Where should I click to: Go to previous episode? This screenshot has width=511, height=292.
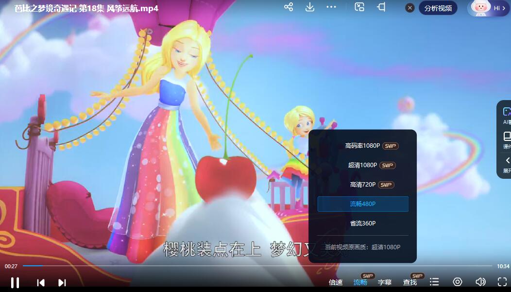(41, 283)
